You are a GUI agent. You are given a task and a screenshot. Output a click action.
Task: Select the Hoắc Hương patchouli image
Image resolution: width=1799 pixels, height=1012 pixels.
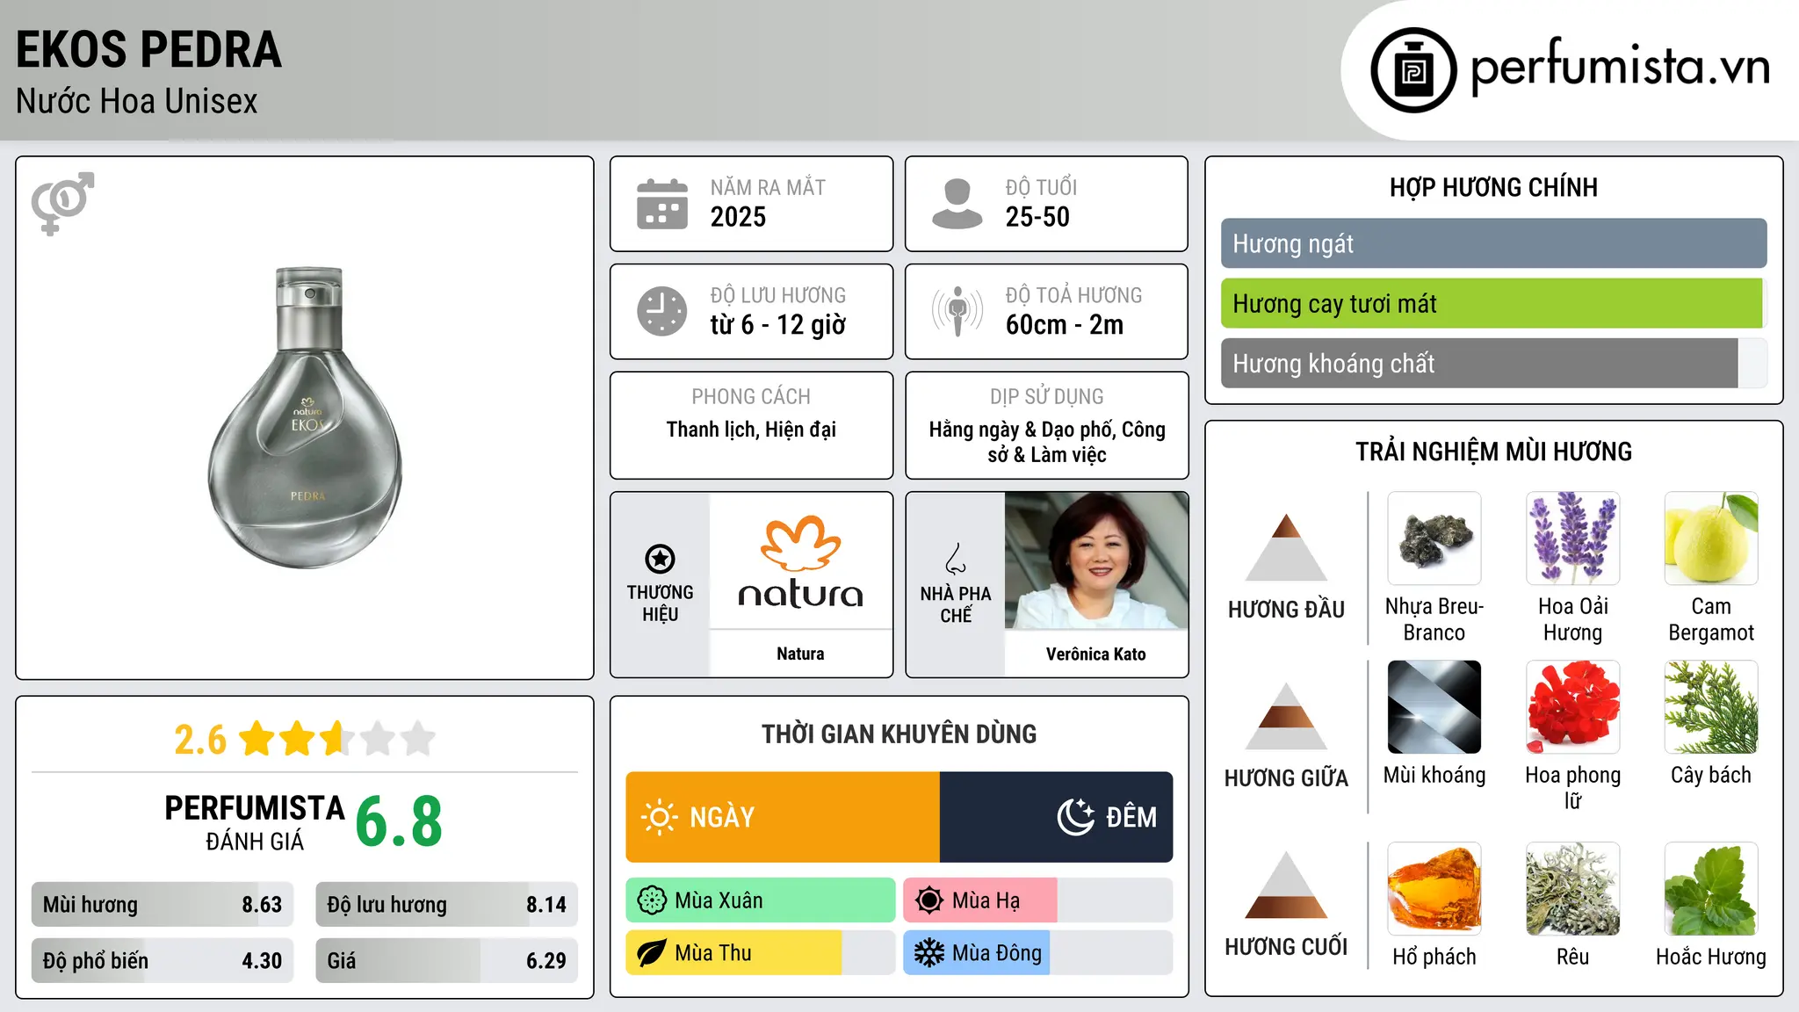(1711, 889)
